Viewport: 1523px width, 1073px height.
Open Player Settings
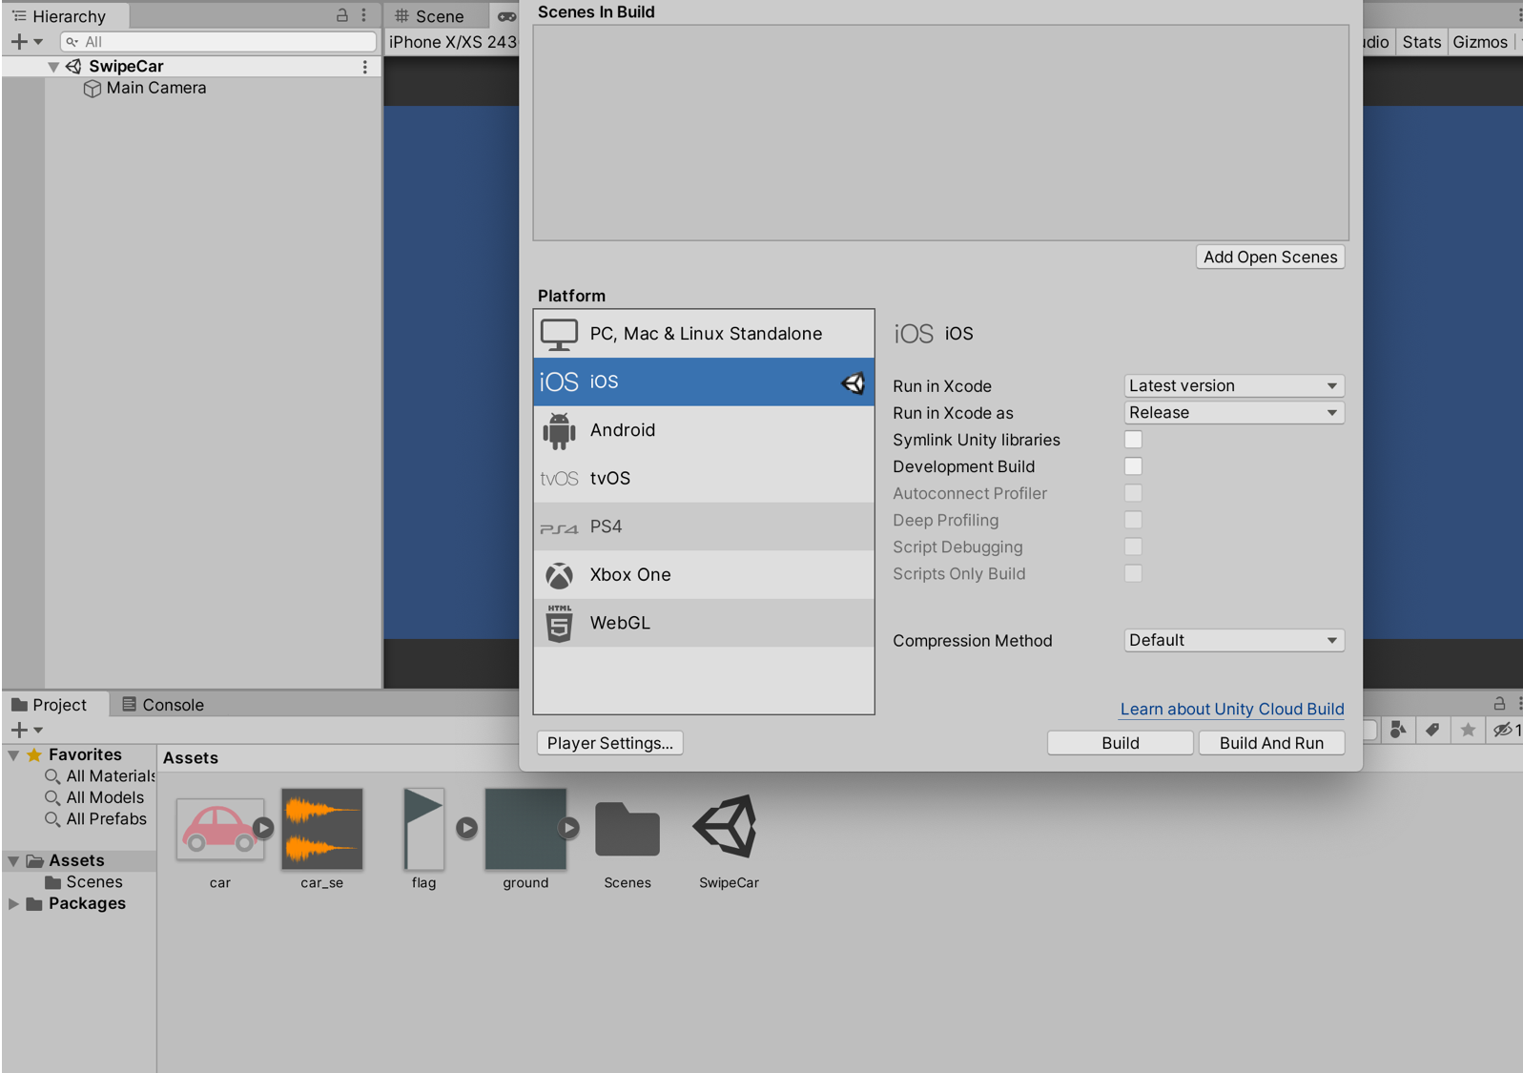[610, 743]
